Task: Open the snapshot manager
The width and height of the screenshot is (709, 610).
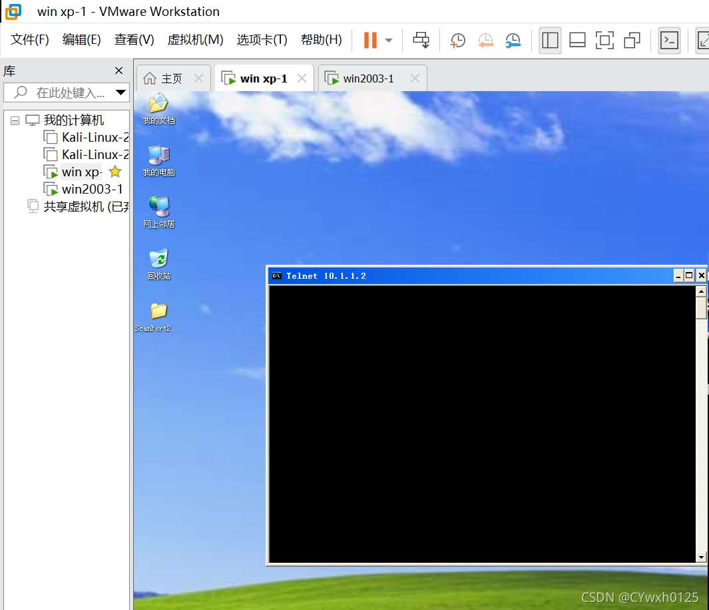Action: [513, 40]
